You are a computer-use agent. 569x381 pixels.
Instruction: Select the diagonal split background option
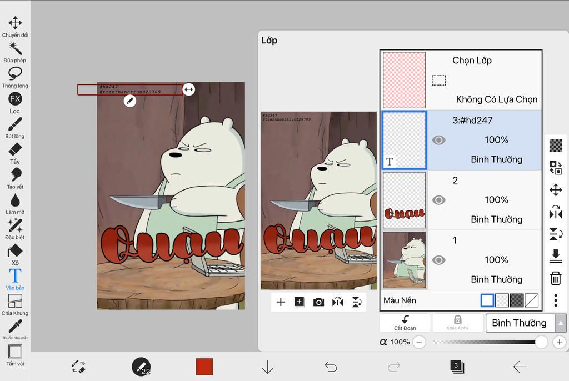pos(532,300)
